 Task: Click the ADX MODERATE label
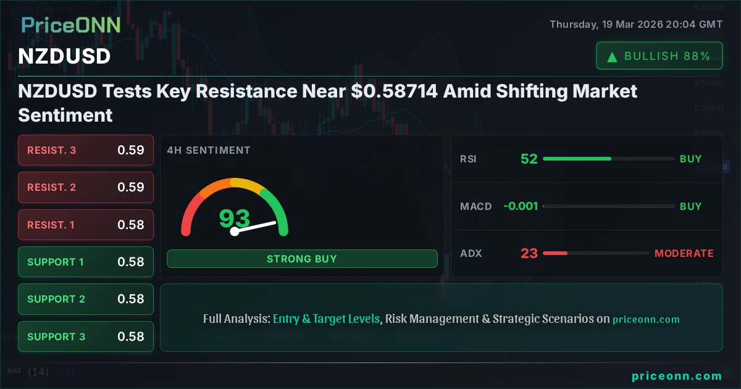684,253
